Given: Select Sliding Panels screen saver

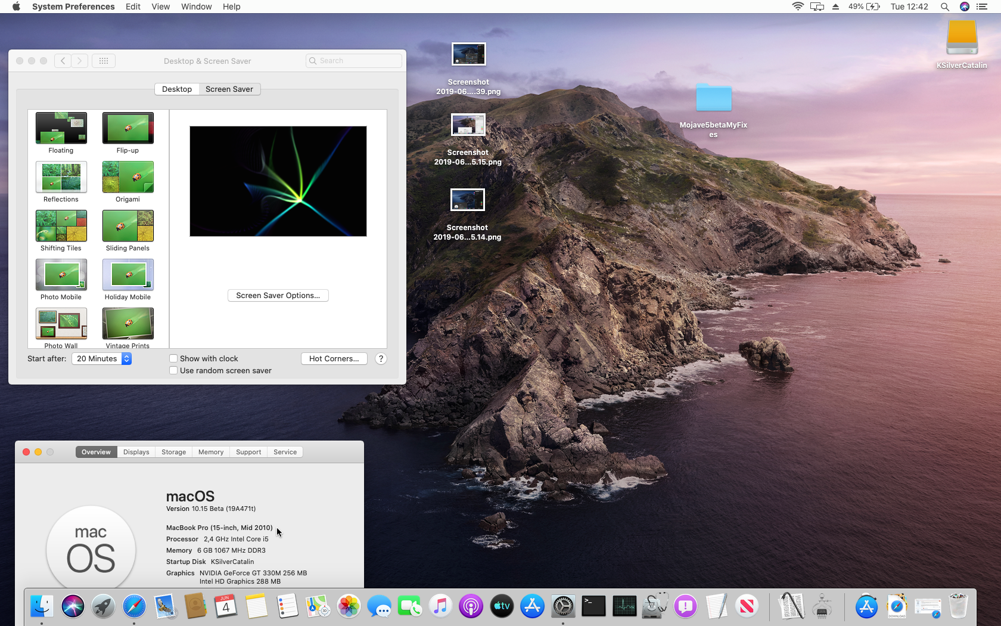Looking at the screenshot, I should (128, 231).
